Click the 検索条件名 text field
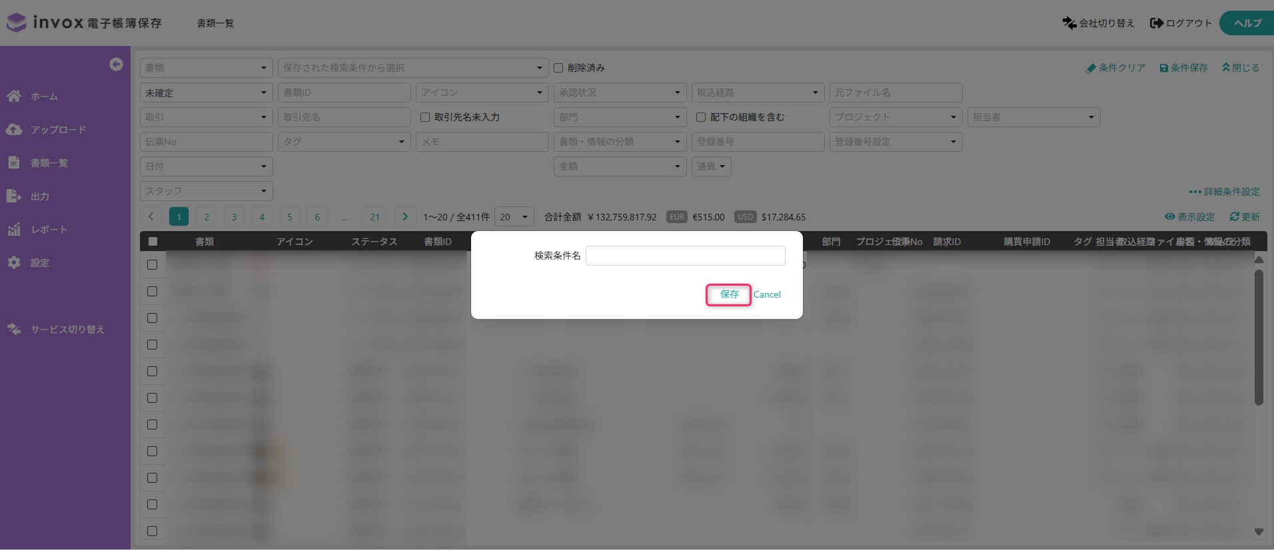 point(685,256)
